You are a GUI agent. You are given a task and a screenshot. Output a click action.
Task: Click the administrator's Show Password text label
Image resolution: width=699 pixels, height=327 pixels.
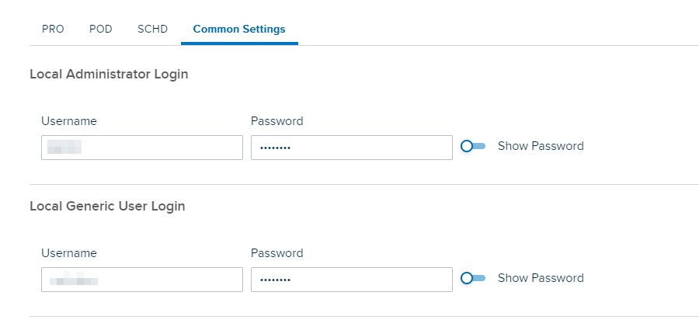coord(541,146)
